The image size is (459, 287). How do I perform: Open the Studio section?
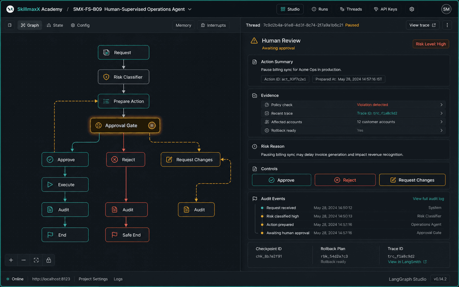[x=290, y=9]
